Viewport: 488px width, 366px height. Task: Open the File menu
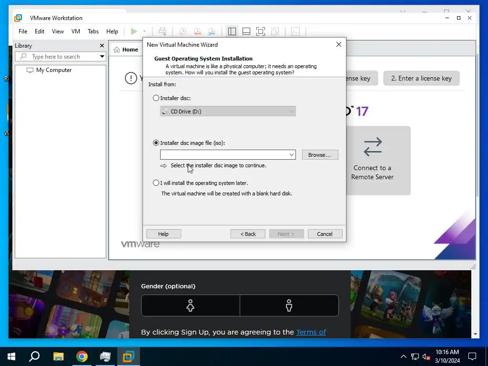[x=23, y=31]
